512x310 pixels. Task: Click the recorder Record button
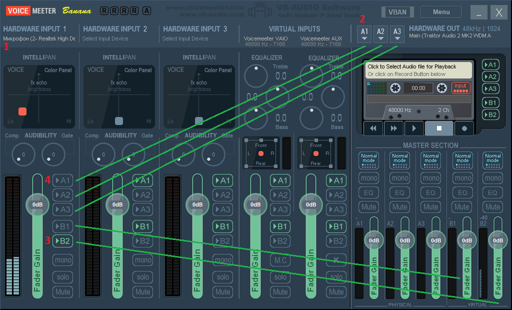(464, 128)
